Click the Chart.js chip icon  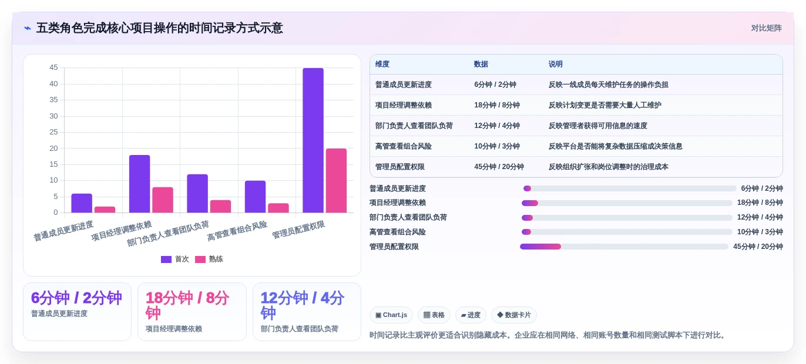click(378, 315)
